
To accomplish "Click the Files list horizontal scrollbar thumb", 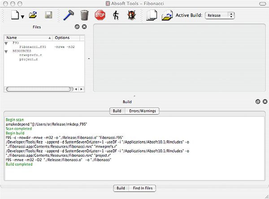I will coord(39,89).
